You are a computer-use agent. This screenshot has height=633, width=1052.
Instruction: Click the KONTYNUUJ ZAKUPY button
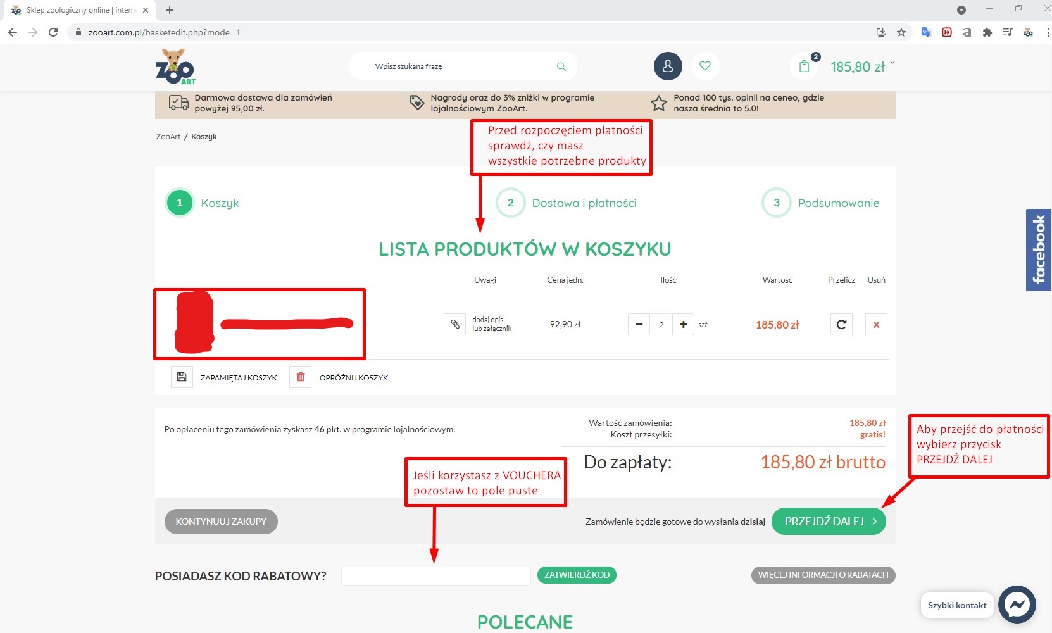coord(221,522)
